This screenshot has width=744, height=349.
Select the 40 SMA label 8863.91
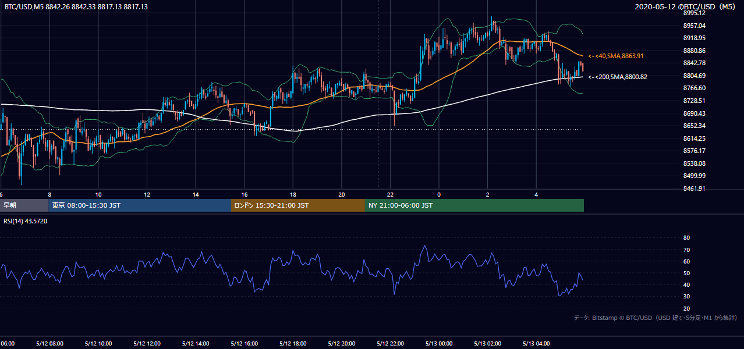point(616,56)
